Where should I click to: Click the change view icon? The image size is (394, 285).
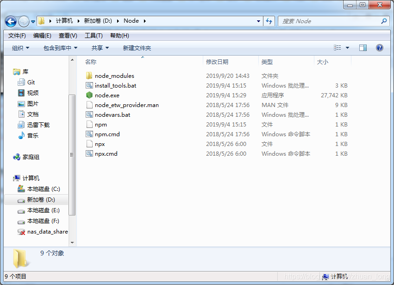tap(337, 48)
